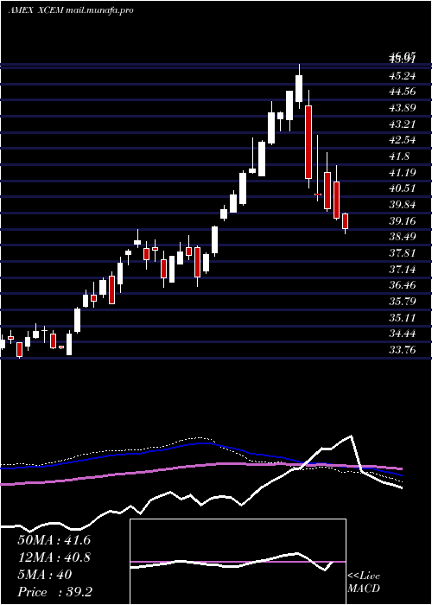Click the 35.79 price axis label
Image resolution: width=432 pixels, height=605 pixels.
[x=403, y=301]
